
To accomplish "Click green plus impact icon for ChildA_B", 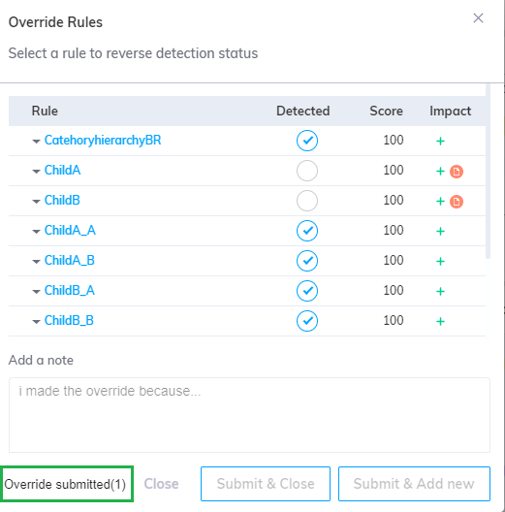I will (x=440, y=261).
